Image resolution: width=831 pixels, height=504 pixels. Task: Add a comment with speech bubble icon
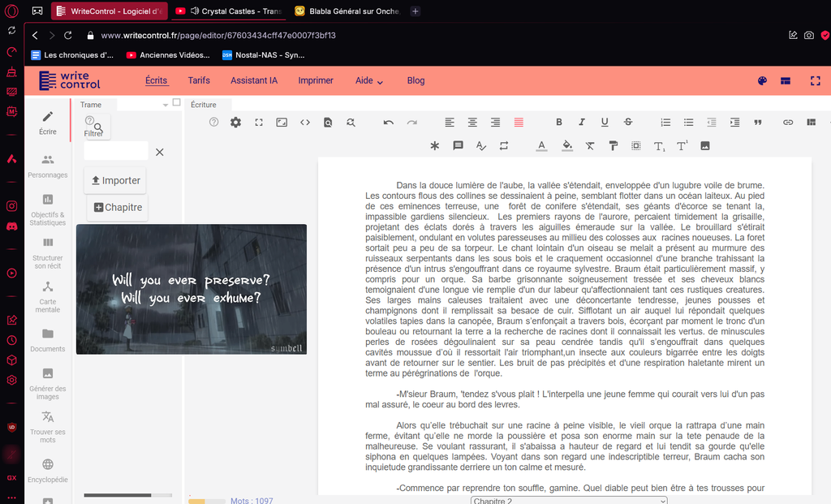458,146
